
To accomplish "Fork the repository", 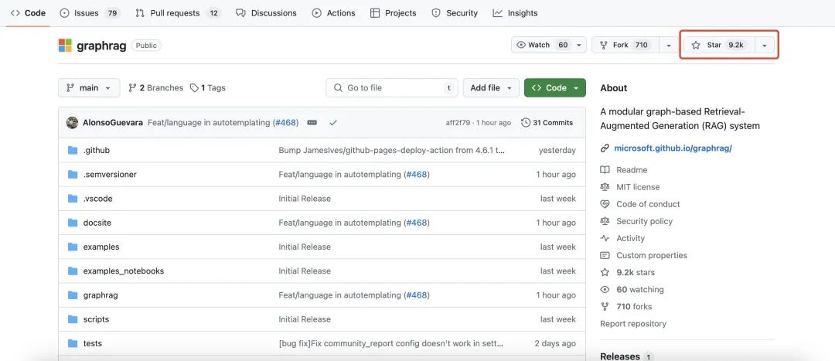I will pyautogui.click(x=625, y=45).
